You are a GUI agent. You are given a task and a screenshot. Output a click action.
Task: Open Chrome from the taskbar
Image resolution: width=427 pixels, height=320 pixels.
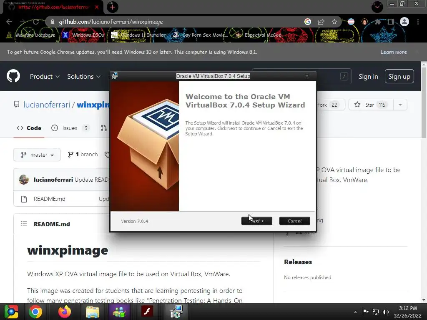[35, 312]
